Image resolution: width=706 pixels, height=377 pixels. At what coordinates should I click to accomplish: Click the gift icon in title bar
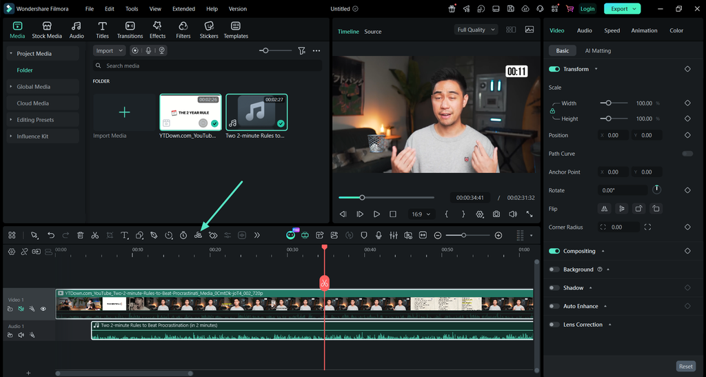452,8
